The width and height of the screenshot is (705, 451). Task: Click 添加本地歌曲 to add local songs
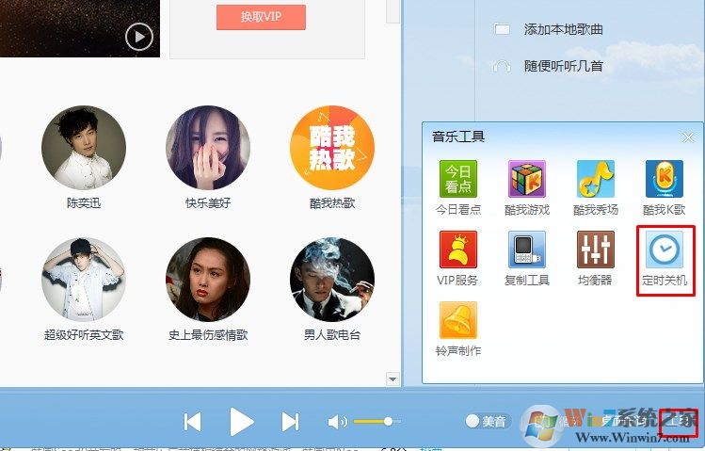563,30
